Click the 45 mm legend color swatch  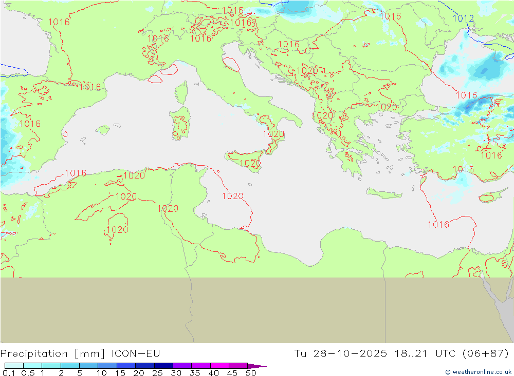238,366
